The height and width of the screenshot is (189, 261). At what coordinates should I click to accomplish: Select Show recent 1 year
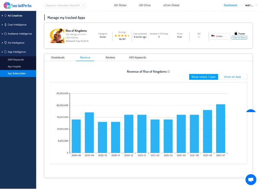click(x=203, y=77)
